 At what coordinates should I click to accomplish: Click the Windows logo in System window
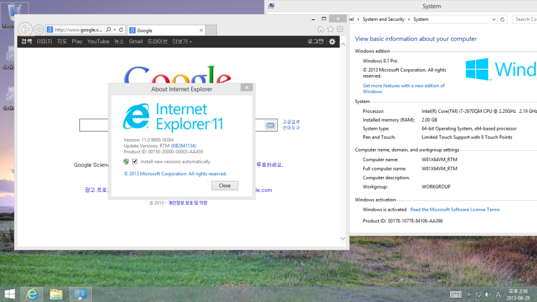[477, 69]
